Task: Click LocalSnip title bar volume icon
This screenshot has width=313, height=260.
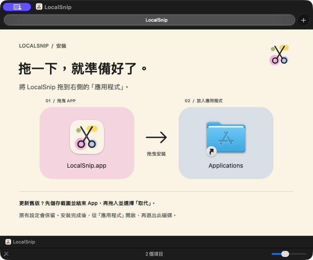Action: pyautogui.click(x=39, y=7)
